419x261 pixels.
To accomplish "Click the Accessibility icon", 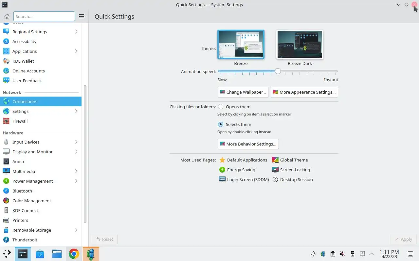I will [6, 41].
